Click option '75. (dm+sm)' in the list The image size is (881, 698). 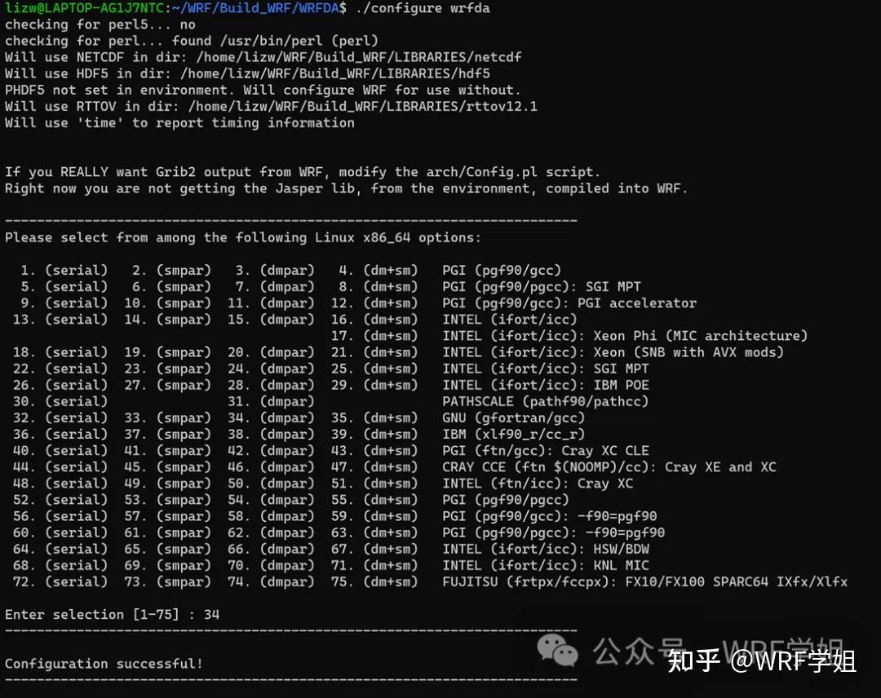(374, 581)
